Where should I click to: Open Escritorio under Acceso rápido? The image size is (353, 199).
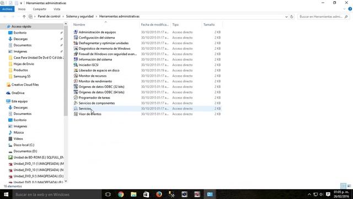pyautogui.click(x=20, y=33)
